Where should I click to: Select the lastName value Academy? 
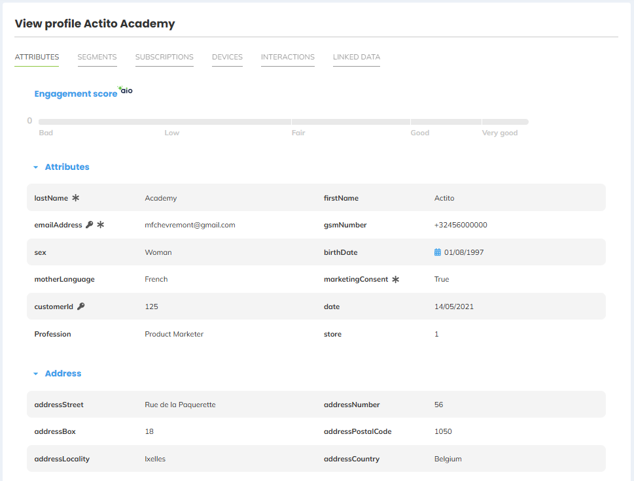(x=161, y=198)
